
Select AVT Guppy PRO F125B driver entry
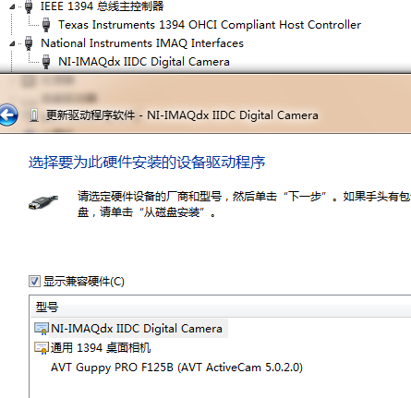click(176, 368)
